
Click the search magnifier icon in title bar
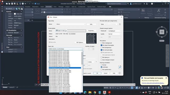[x=128, y=4]
